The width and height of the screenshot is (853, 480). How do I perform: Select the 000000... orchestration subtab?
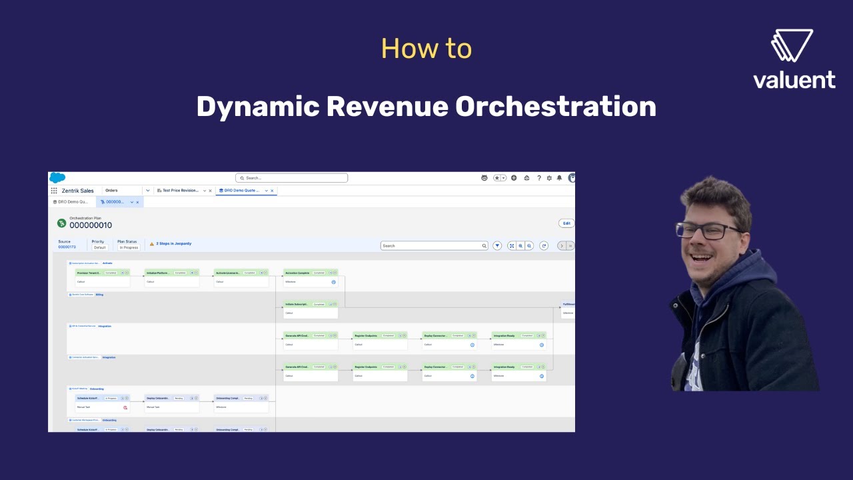(113, 202)
